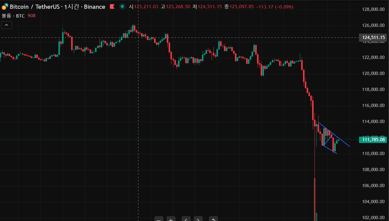
Task: Click the zoom in plus button
Action: point(171,219)
